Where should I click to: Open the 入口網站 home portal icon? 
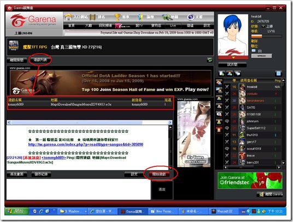tap(68, 17)
